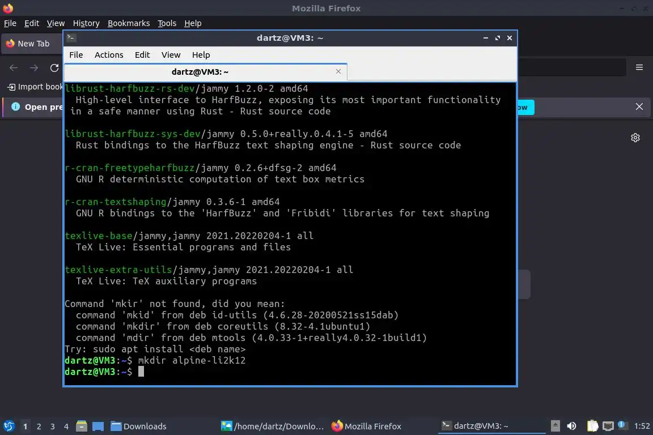Close the dartz@VM3 terminal window
The image size is (653, 435).
pos(510,38)
